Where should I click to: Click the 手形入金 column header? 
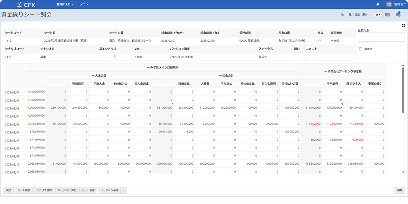point(99,84)
